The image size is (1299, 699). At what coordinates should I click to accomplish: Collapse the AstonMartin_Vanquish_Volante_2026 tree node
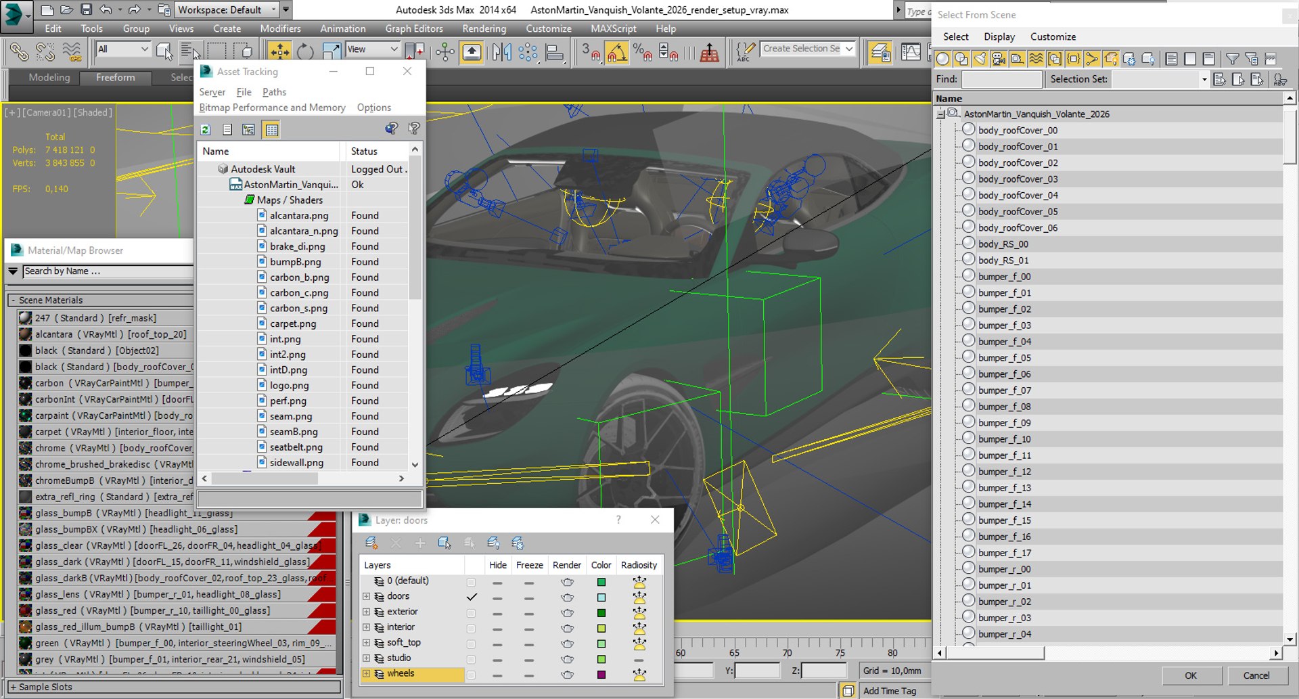pos(940,114)
